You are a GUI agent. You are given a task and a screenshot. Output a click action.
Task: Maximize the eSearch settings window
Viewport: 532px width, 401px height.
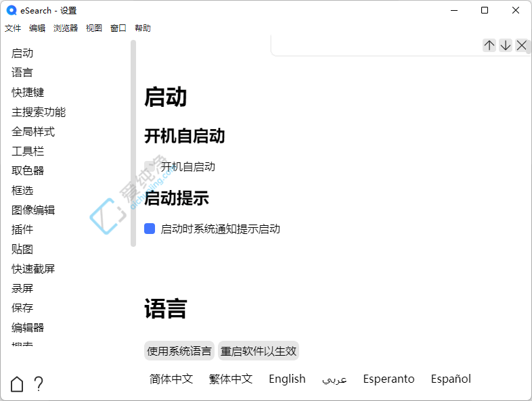[485, 11]
